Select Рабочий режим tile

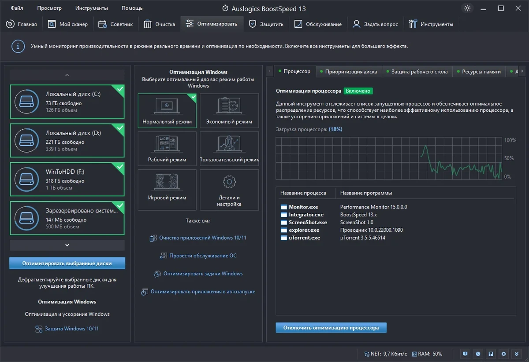(167, 149)
